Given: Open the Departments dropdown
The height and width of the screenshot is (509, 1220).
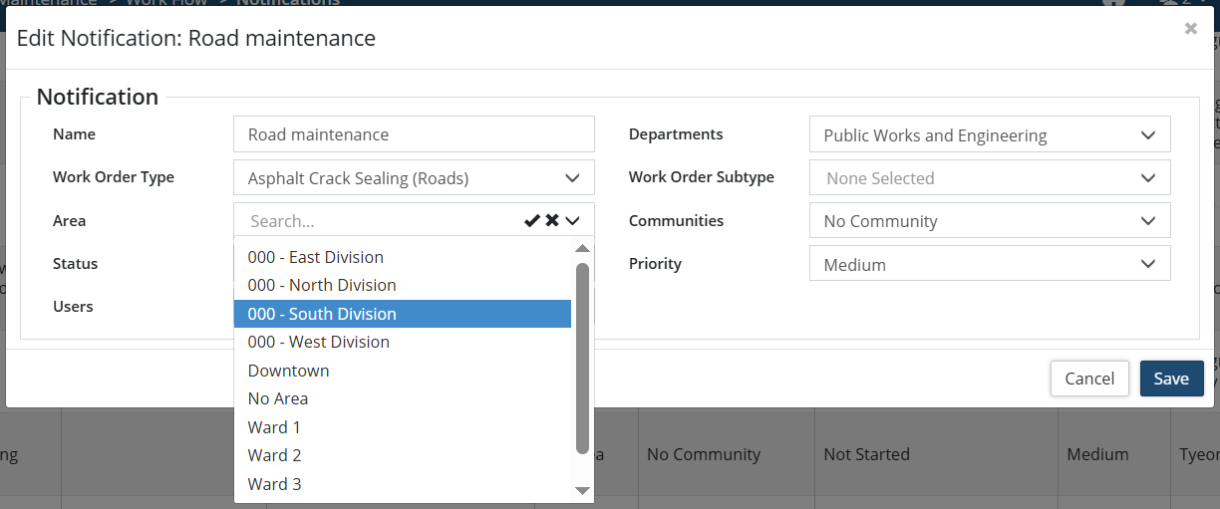Looking at the screenshot, I should [x=989, y=135].
